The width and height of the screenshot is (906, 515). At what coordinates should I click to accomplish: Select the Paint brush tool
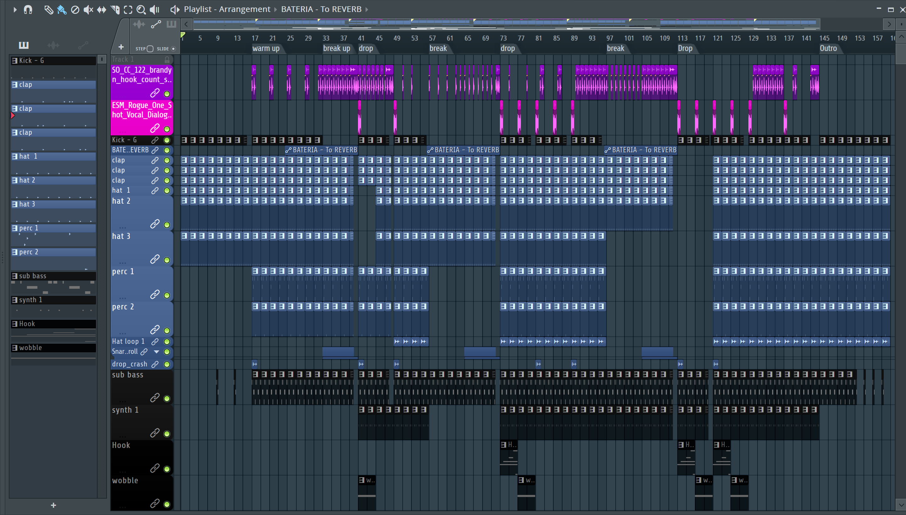pyautogui.click(x=62, y=9)
